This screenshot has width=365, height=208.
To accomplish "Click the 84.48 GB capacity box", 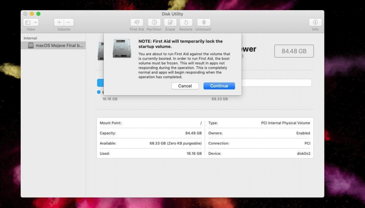I will click(294, 51).
